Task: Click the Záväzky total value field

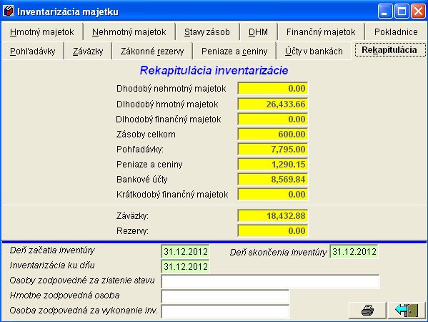Action: 273,215
